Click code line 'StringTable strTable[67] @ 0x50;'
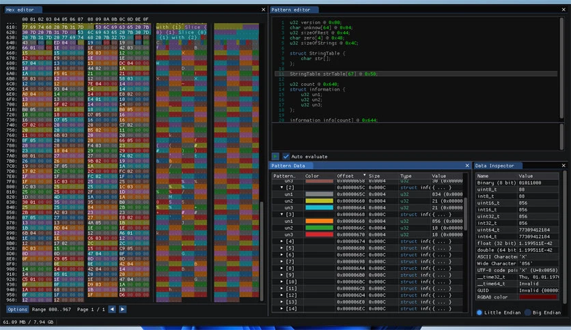The image size is (571, 330). [333, 74]
